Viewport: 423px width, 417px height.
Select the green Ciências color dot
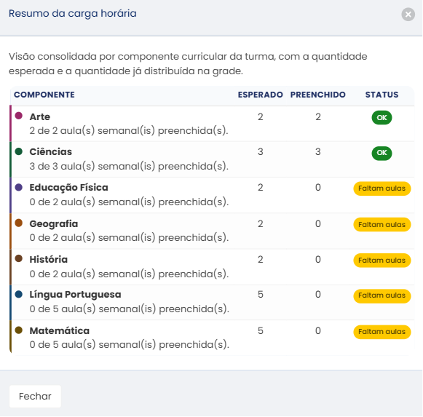19,151
